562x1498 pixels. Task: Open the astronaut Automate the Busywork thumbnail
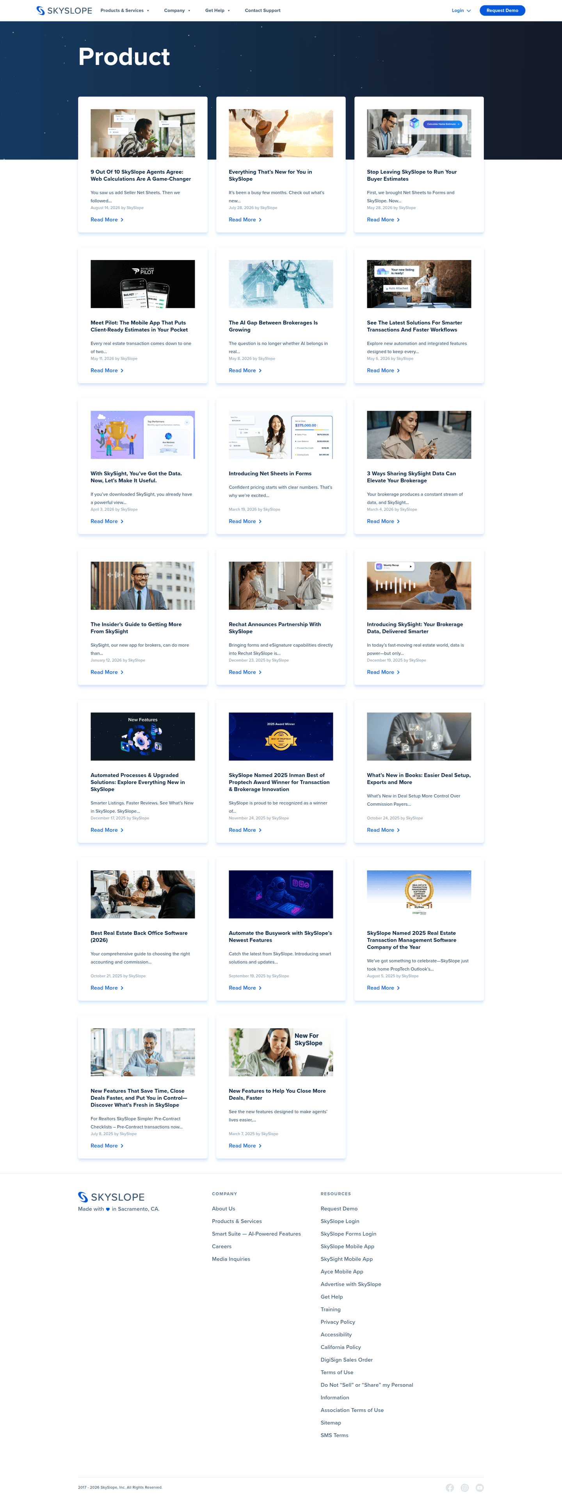[281, 894]
